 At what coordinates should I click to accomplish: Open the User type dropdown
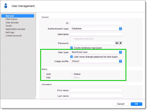[96, 52]
